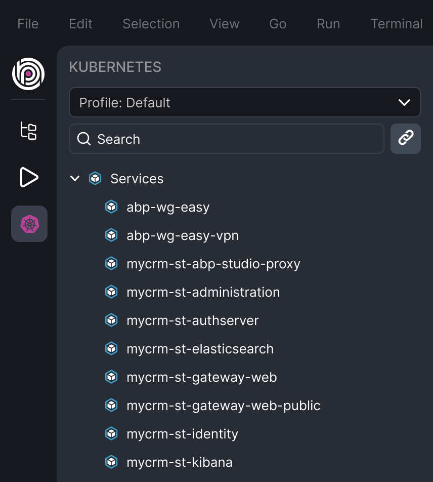This screenshot has width=433, height=482.
Task: Click the Profile dropdown chevron arrow
Action: tap(404, 102)
